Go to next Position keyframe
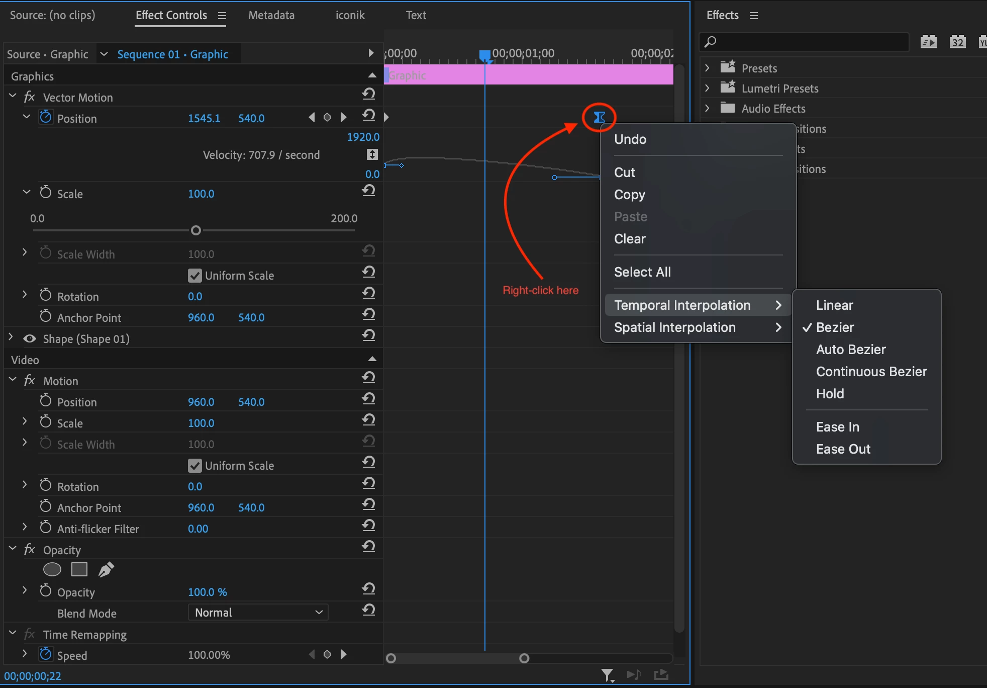 pos(344,118)
